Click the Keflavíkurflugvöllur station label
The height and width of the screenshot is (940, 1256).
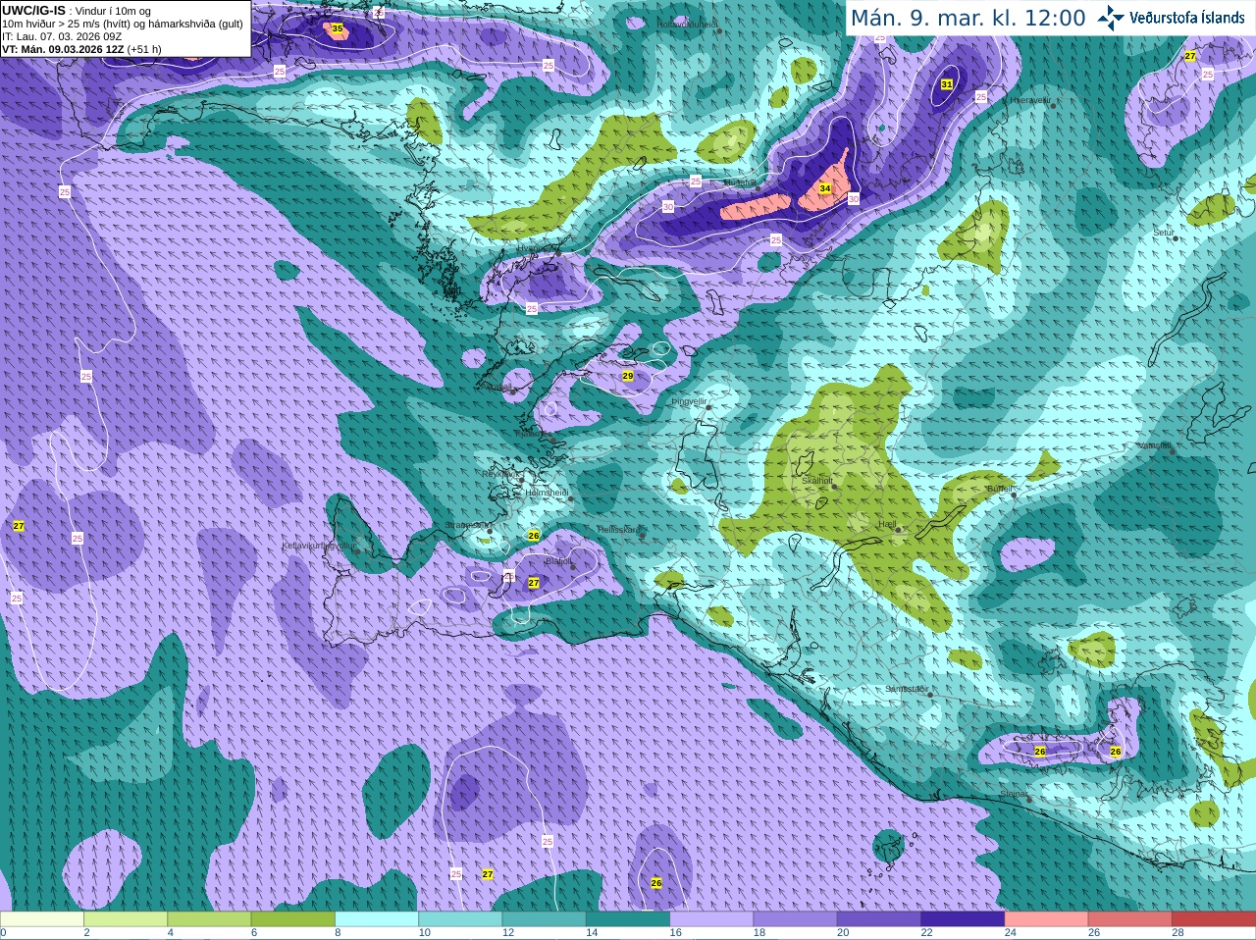coord(319,546)
